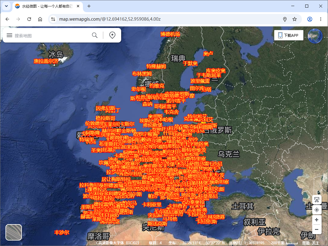This screenshot has height=246, width=328.
Task: Click the 级别: 4 zoom level text
Action: pyautogui.click(x=155, y=243)
